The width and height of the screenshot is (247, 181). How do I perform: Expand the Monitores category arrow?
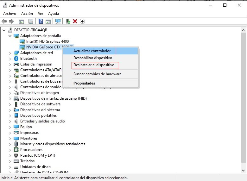click(10, 138)
